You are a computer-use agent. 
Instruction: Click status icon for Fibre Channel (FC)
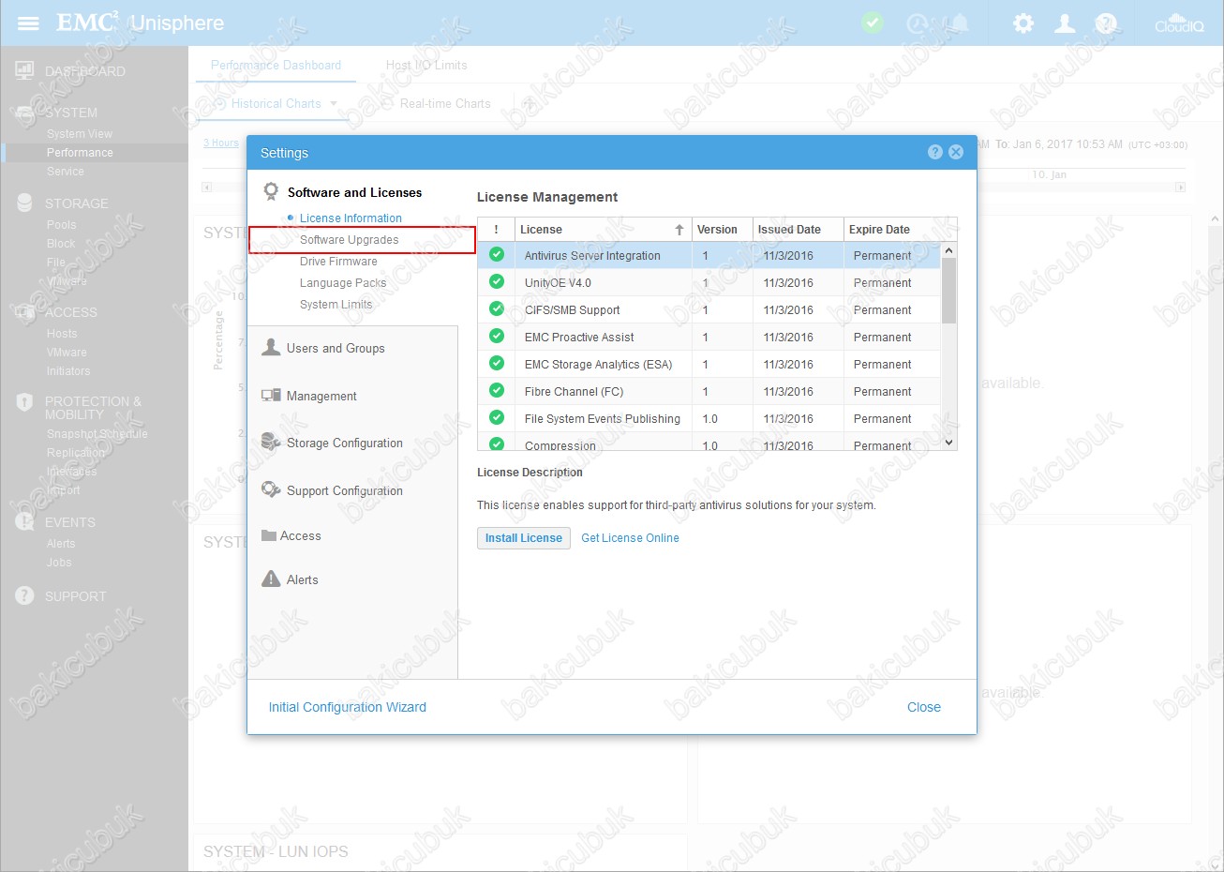(497, 390)
